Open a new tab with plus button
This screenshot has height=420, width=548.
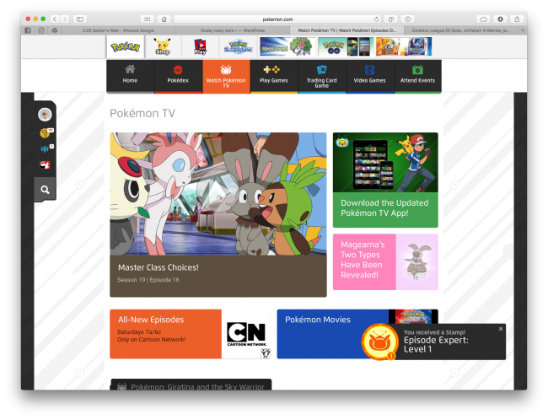[523, 30]
